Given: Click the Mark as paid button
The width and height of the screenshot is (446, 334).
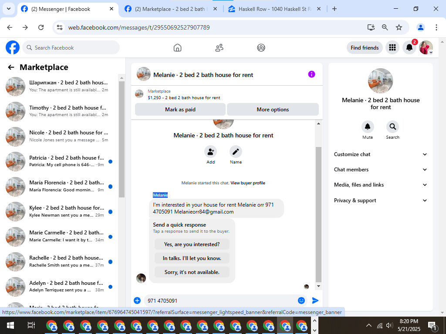Looking at the screenshot, I should coord(180,109).
